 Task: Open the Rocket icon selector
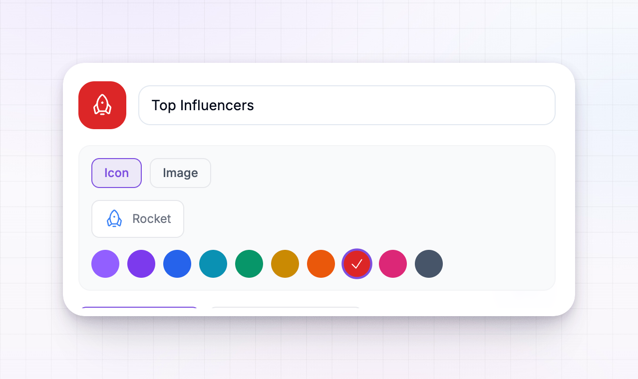pyautogui.click(x=138, y=219)
